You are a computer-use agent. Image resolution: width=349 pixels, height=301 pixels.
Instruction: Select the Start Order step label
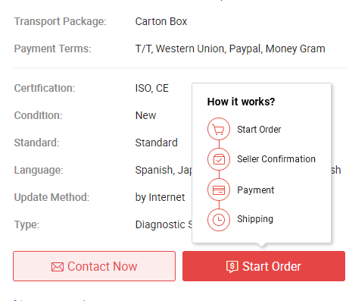click(x=259, y=130)
